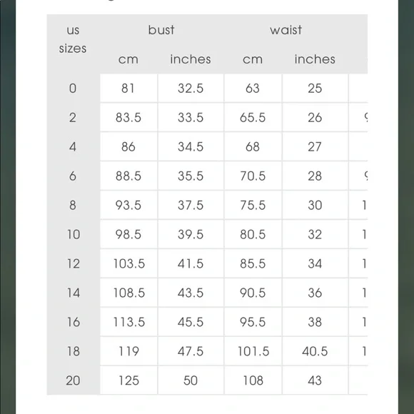
Task: Click bust cm cell showing 81
Action: (128, 89)
